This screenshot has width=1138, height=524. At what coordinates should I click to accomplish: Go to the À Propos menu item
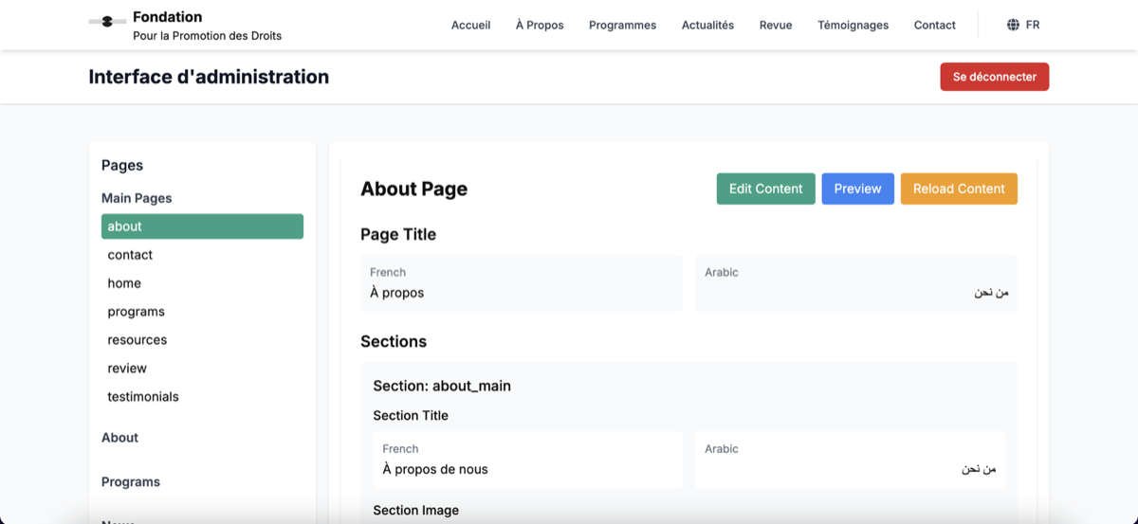coord(540,25)
